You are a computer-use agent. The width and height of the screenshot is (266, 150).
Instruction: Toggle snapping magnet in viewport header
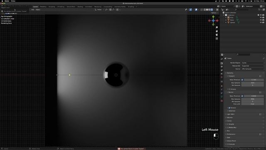[111, 10]
